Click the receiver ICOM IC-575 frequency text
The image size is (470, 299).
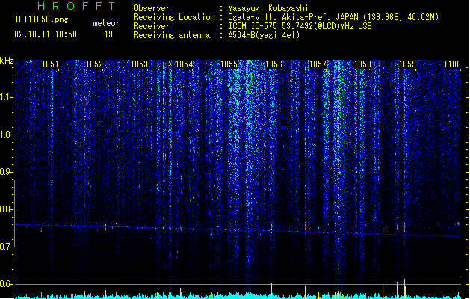pos(300,26)
